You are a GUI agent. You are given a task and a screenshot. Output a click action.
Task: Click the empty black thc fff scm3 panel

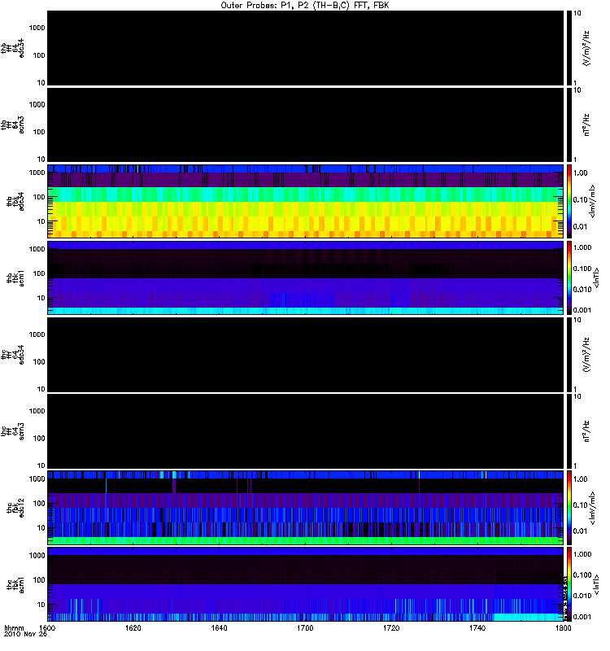pyautogui.click(x=305, y=431)
